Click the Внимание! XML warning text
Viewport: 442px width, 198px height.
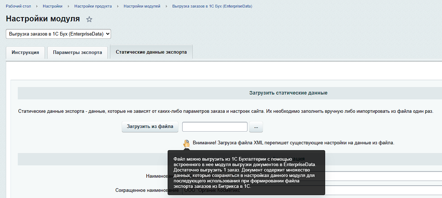pos(294,143)
